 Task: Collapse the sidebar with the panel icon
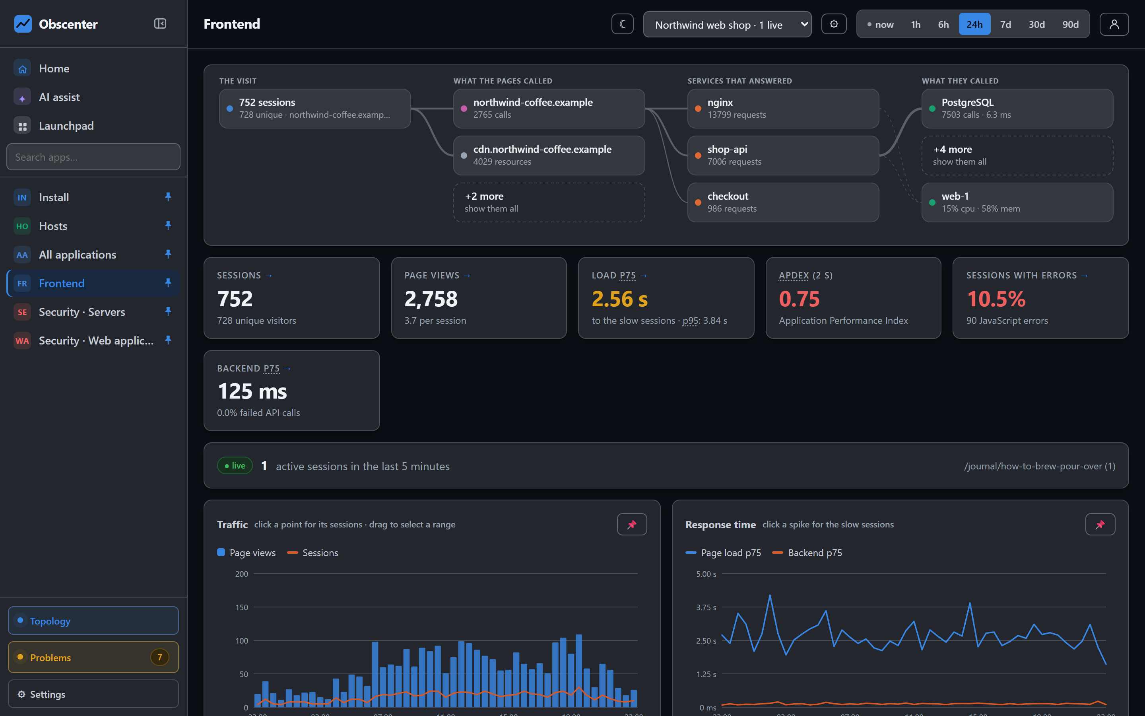coord(160,24)
